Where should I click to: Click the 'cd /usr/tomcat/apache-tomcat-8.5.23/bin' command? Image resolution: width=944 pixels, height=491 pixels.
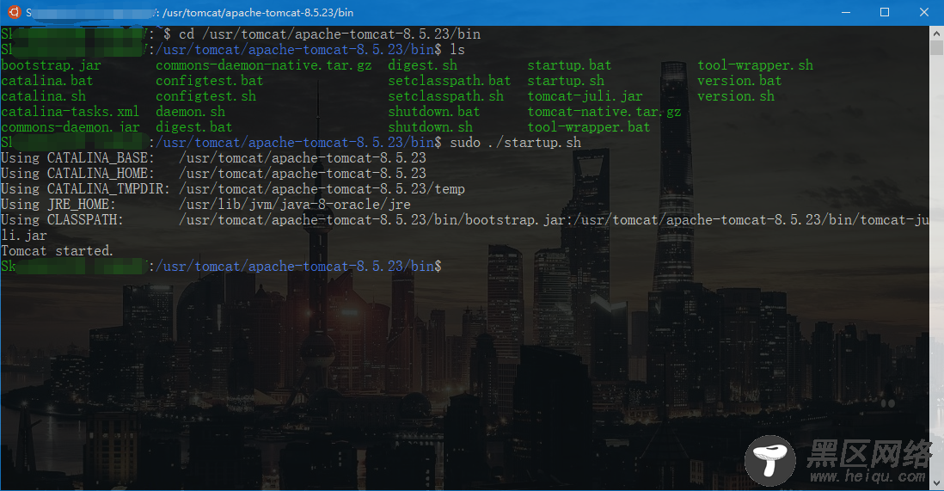pyautogui.click(x=330, y=34)
